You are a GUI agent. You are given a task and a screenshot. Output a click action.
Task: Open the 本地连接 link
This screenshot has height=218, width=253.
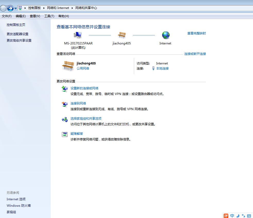click(x=162, y=68)
